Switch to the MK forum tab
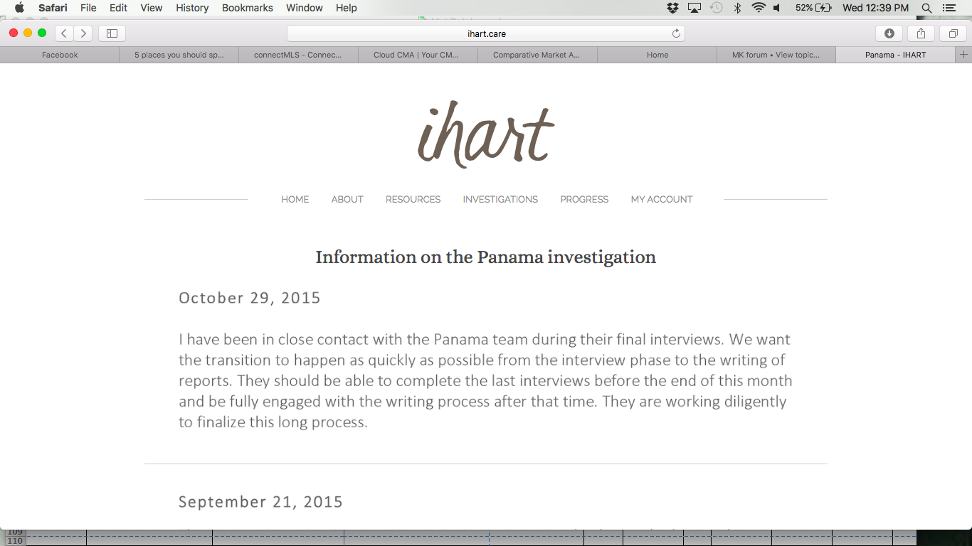The image size is (972, 546). click(775, 55)
